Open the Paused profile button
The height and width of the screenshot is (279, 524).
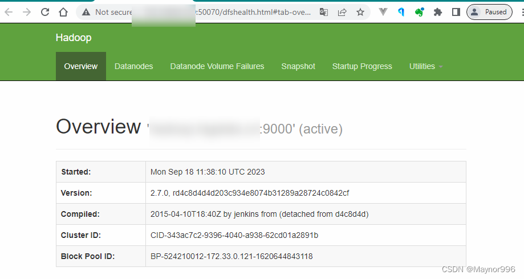[x=489, y=12]
